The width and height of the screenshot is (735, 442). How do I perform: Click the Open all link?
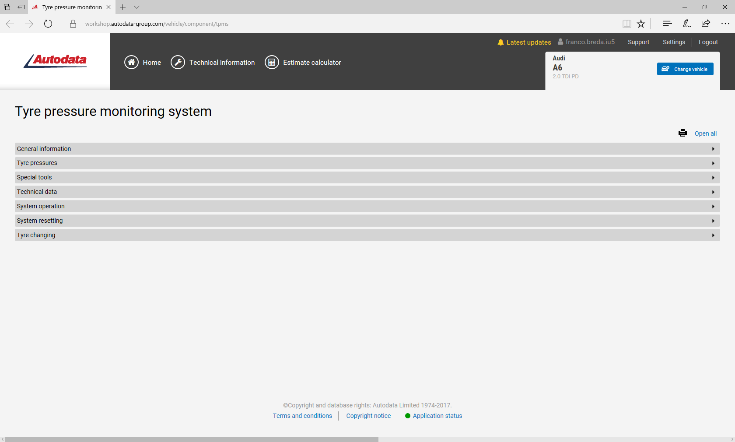(705, 133)
